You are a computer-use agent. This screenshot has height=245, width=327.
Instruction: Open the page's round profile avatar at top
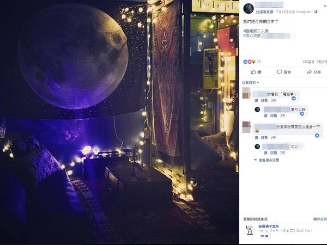[249, 9]
